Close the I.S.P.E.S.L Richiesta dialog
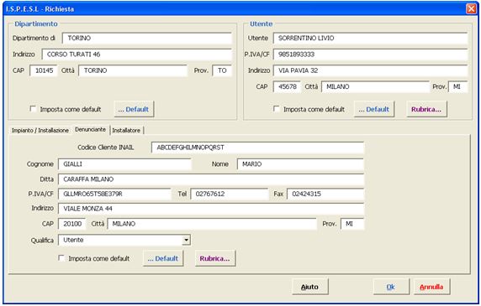Viewport: 481px width, 306px height. pyautogui.click(x=471, y=9)
